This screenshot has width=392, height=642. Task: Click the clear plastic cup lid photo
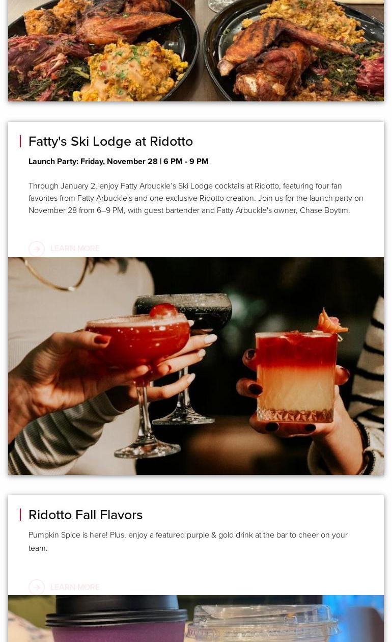(262, 622)
